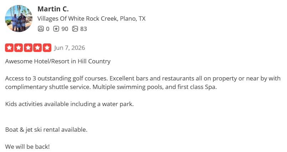
Task: Click the third red rating star
Action: pyautogui.click(x=28, y=48)
